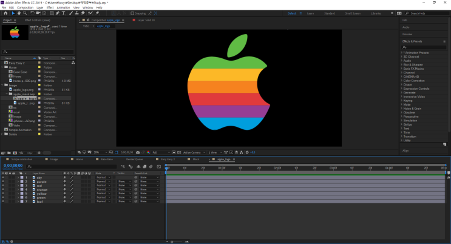Hide the green layer with its eye icon
Image resolution: width=451 pixels, height=244 pixels.
(3, 197)
